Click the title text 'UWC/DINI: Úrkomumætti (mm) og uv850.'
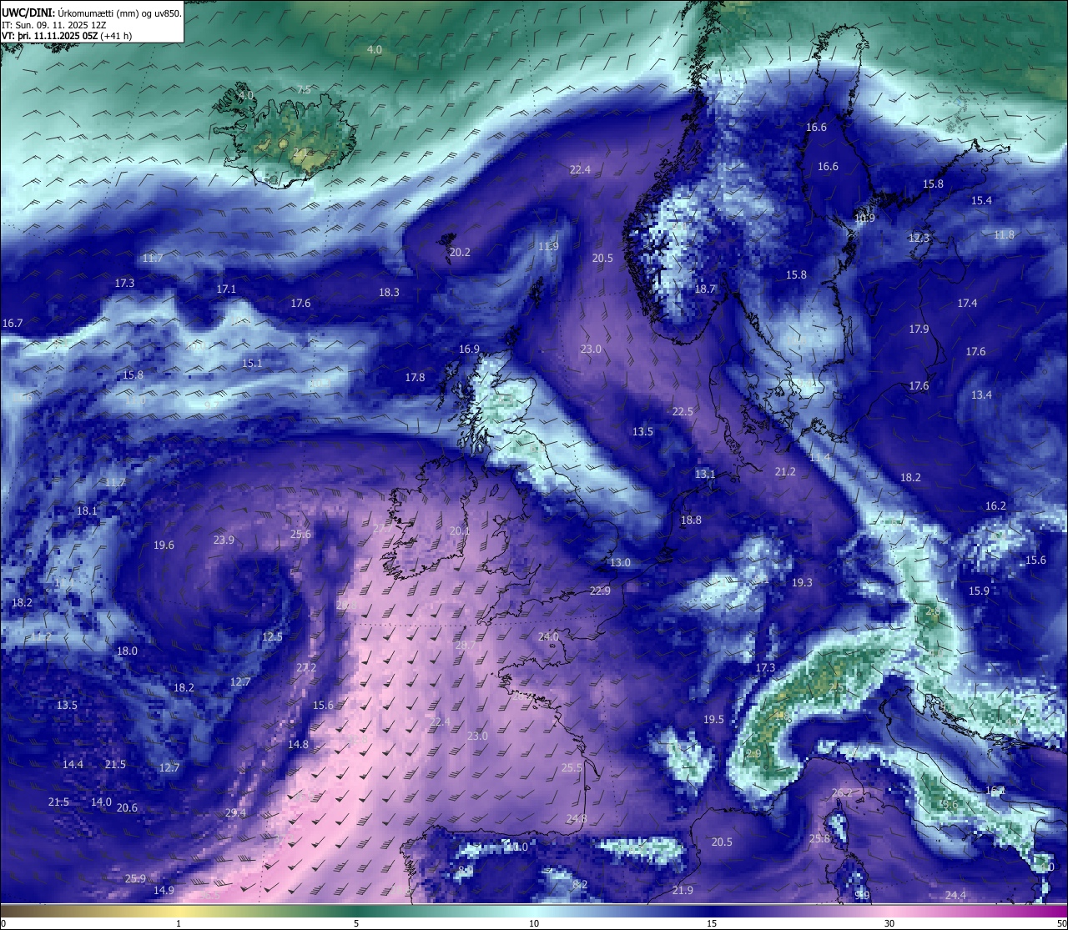Image resolution: width=1068 pixels, height=930 pixels. tap(91, 13)
